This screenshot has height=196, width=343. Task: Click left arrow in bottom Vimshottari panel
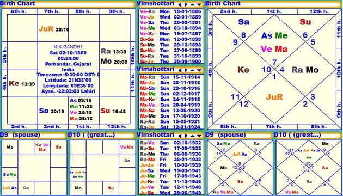click(180, 136)
